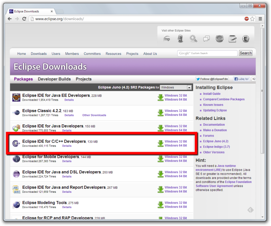Open the round book Eclipse site icon

(246, 39)
